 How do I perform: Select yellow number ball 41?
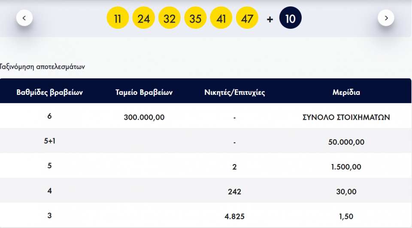pos(221,18)
